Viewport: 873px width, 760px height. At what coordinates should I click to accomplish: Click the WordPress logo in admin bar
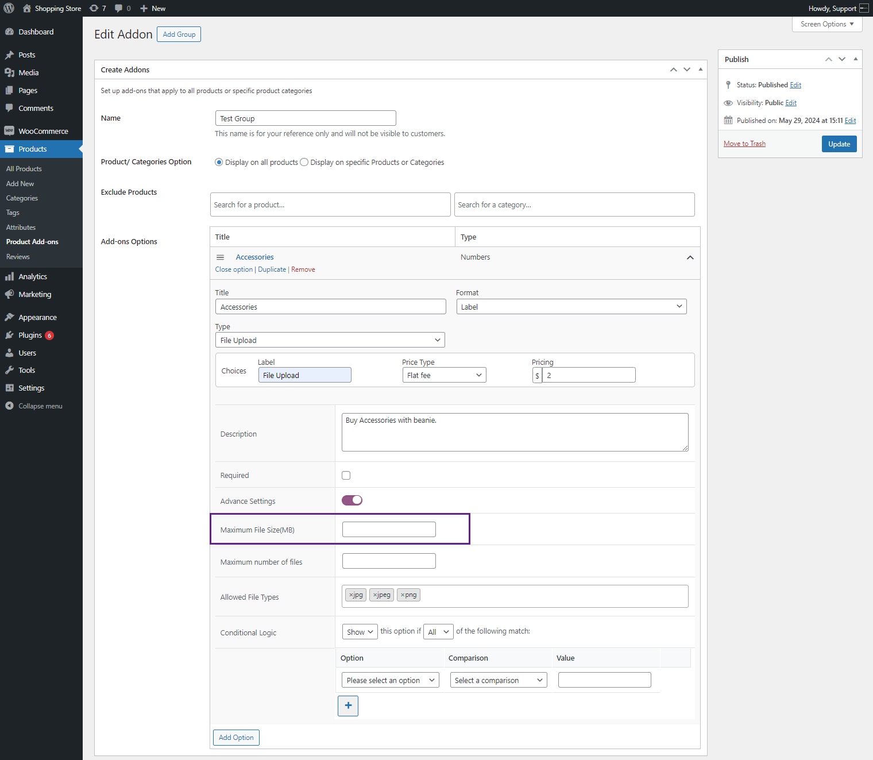coord(9,8)
